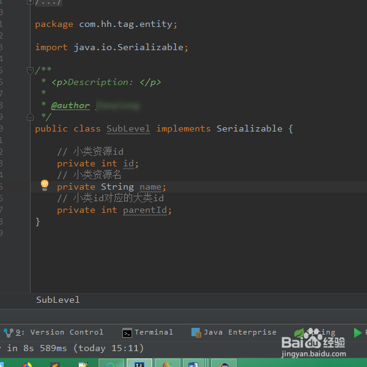Image resolution: width=367 pixels, height=367 pixels.
Task: Click the Terminal console icon
Action: pos(127,333)
